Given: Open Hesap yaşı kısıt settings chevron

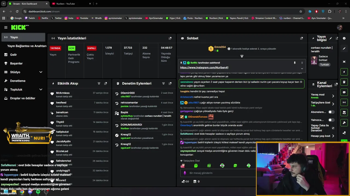Looking at the screenshot, I should click(x=333, y=136).
